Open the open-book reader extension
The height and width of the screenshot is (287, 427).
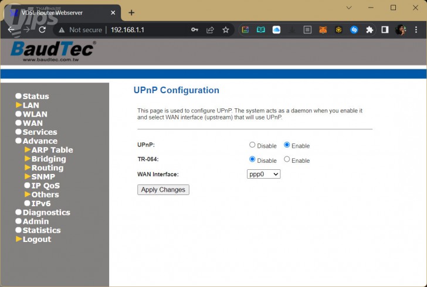point(261,30)
